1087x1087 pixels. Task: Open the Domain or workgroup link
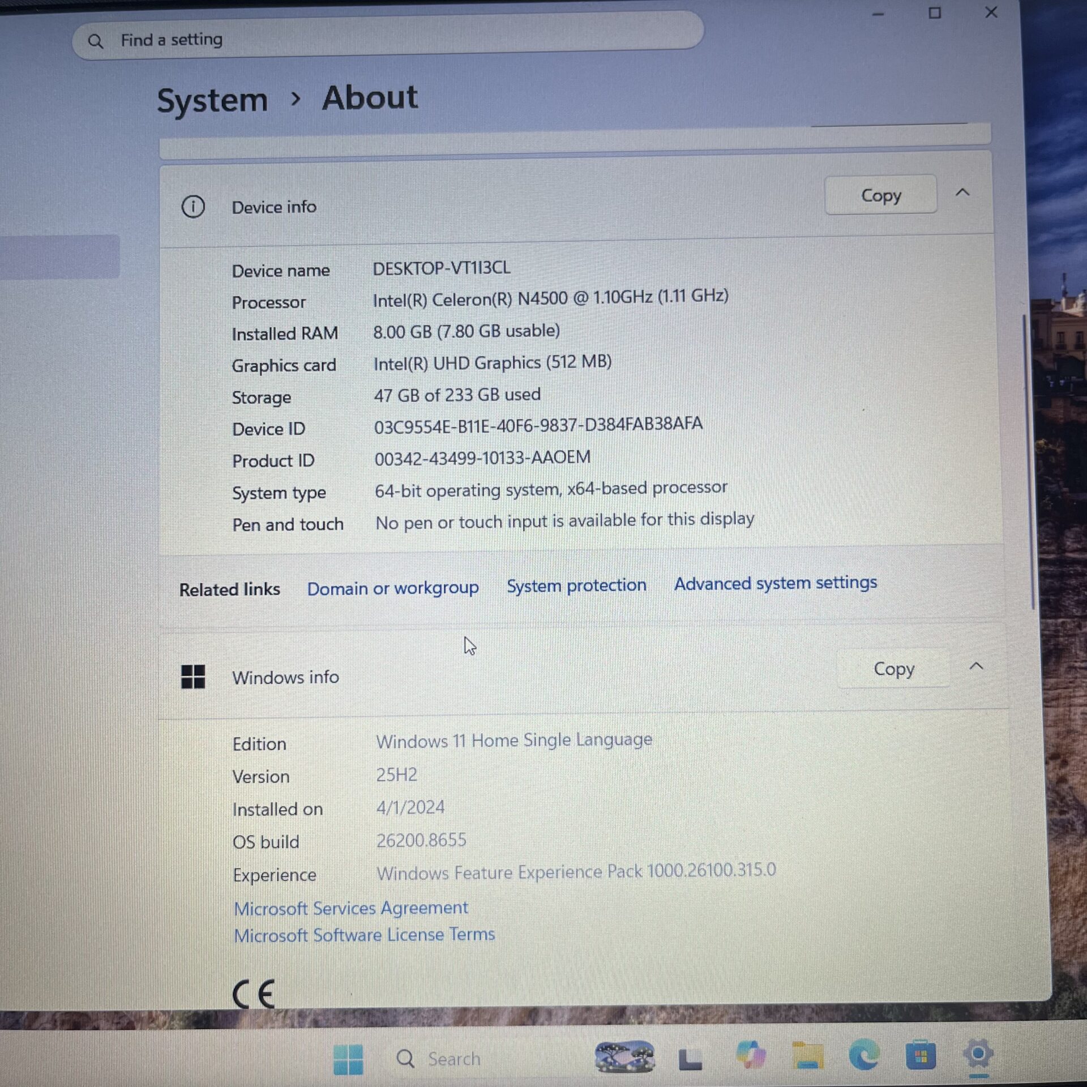point(393,588)
